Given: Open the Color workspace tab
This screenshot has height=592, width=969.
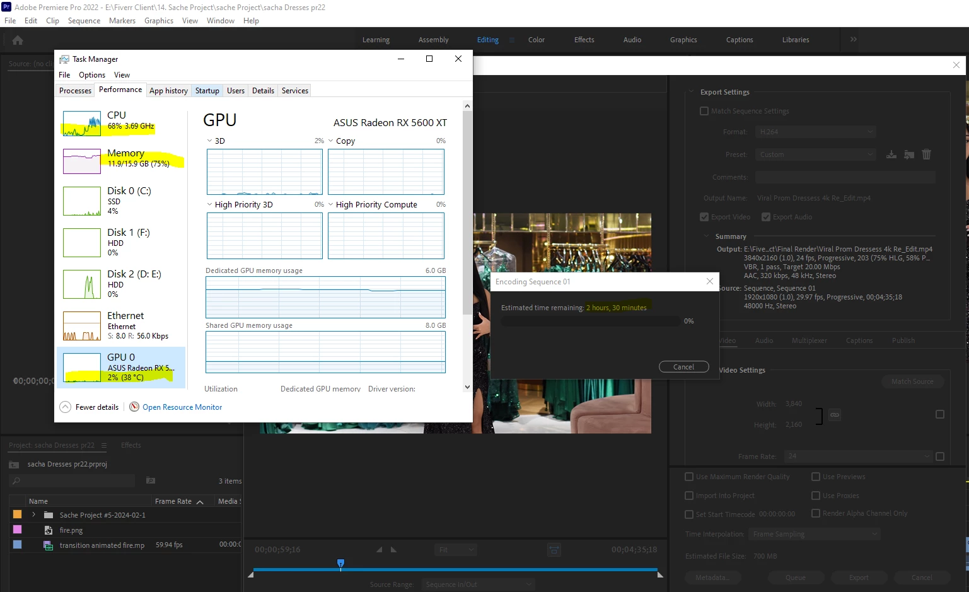Looking at the screenshot, I should (537, 40).
